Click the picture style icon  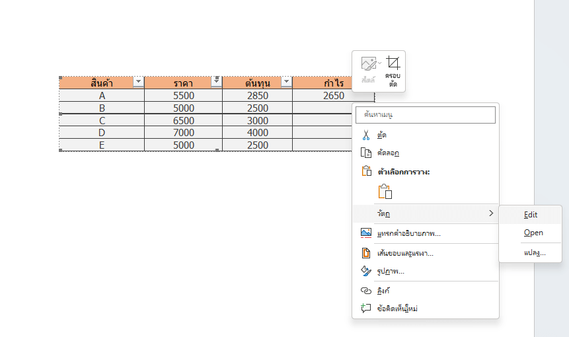point(369,64)
